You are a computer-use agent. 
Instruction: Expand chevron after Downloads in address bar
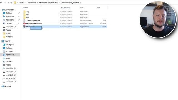pyautogui.click(x=37, y=3)
